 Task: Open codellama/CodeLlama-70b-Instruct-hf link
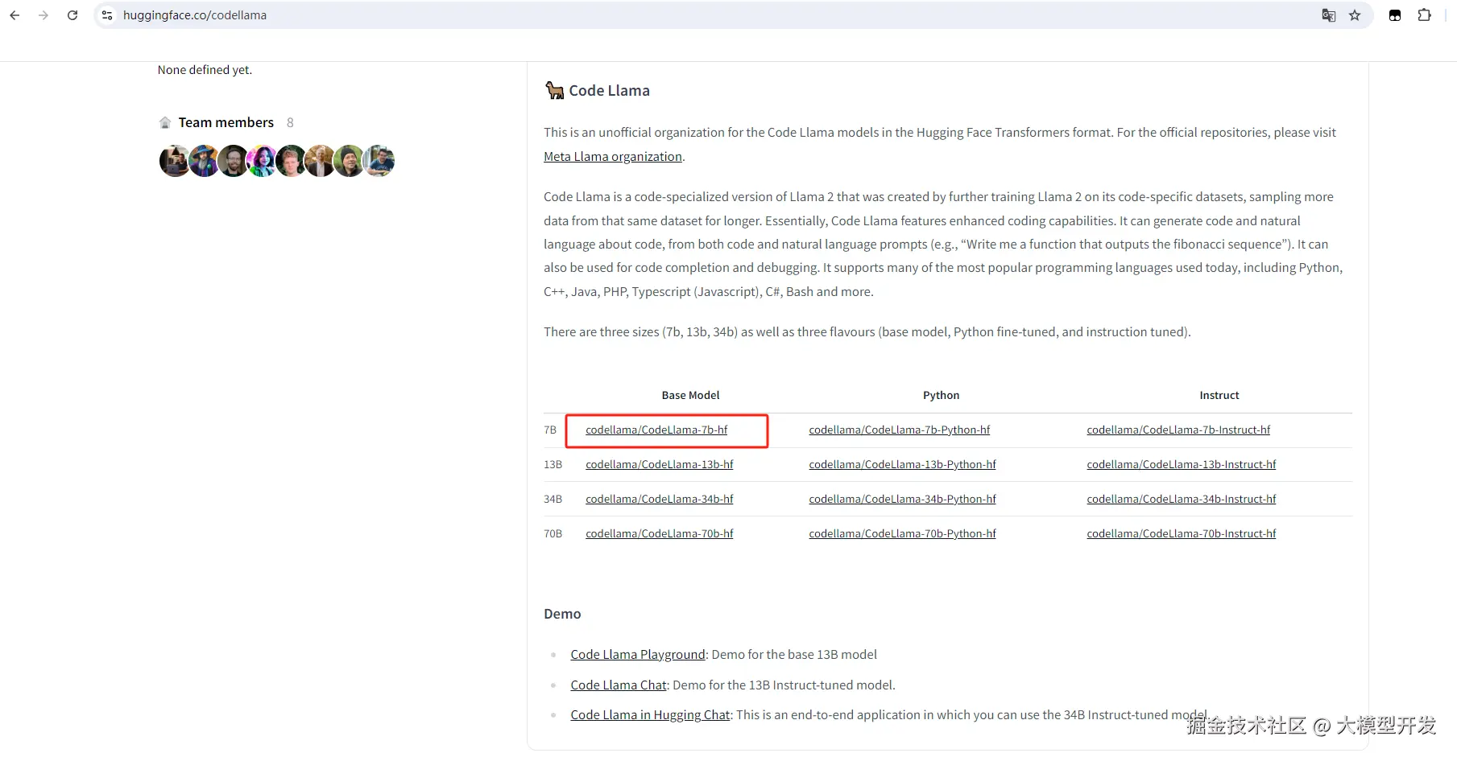pos(1182,534)
